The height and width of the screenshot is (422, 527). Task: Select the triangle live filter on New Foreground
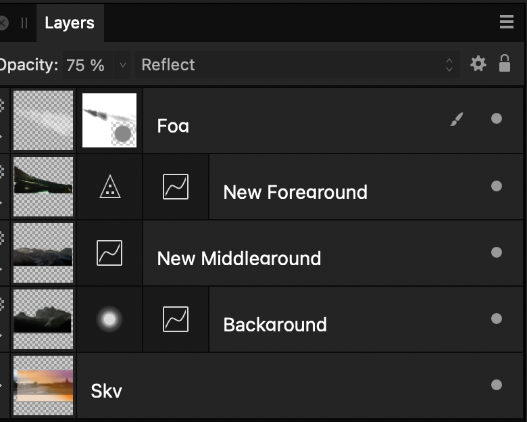(109, 187)
